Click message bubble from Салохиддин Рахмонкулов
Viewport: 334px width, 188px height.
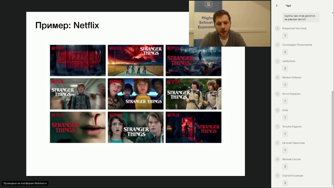tap(285, 52)
